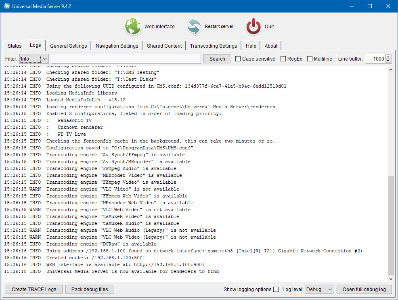Click the Restart server label
This screenshot has width=398, height=300.
219,26
